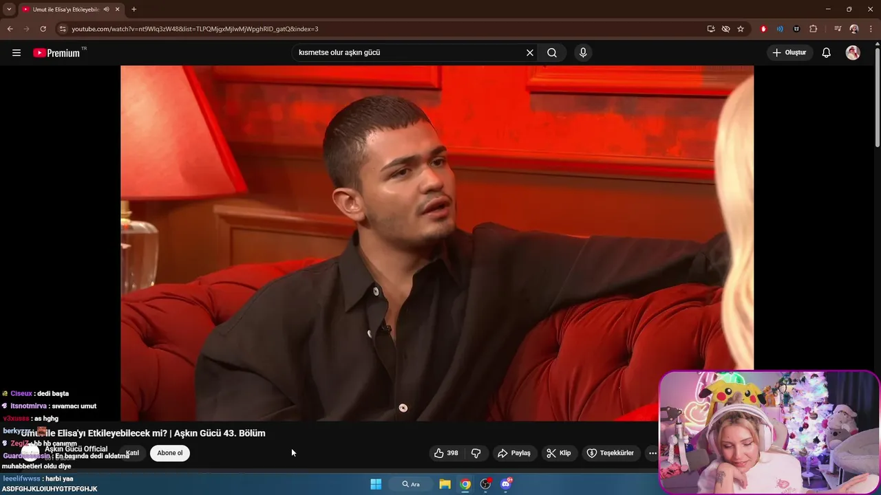Open YouTube notifications bell
This screenshot has height=495, width=881.
(x=827, y=53)
